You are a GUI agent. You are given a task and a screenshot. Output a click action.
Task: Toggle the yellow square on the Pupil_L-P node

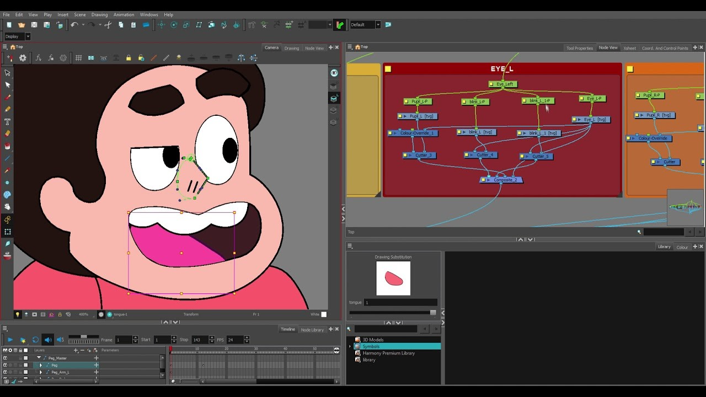click(x=407, y=101)
